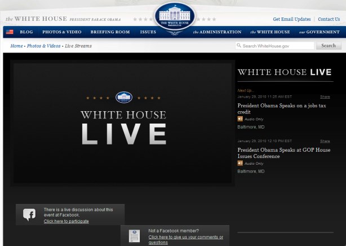Viewport: 346px width, 246px height.
Task: Click Baltimore, MD under the GOP House Conference event
Action: pyautogui.click(x=251, y=172)
